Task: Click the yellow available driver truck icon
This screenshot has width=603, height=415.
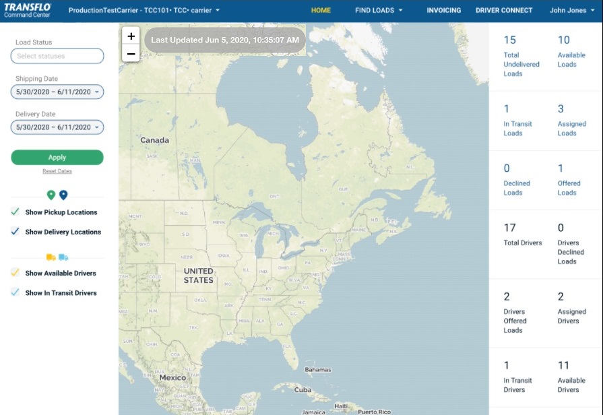Action: [51, 257]
